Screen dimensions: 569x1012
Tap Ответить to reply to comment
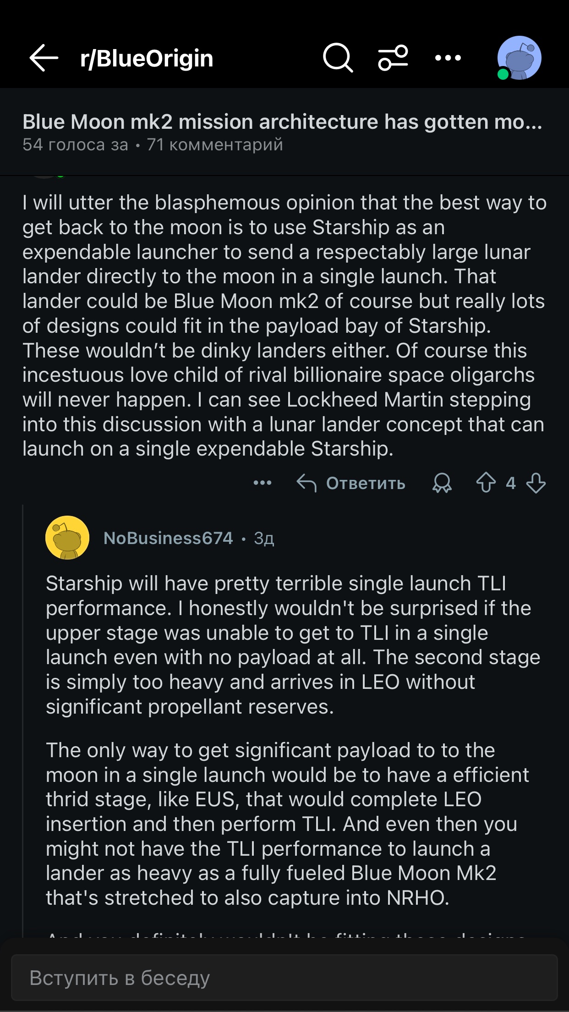pos(366,483)
